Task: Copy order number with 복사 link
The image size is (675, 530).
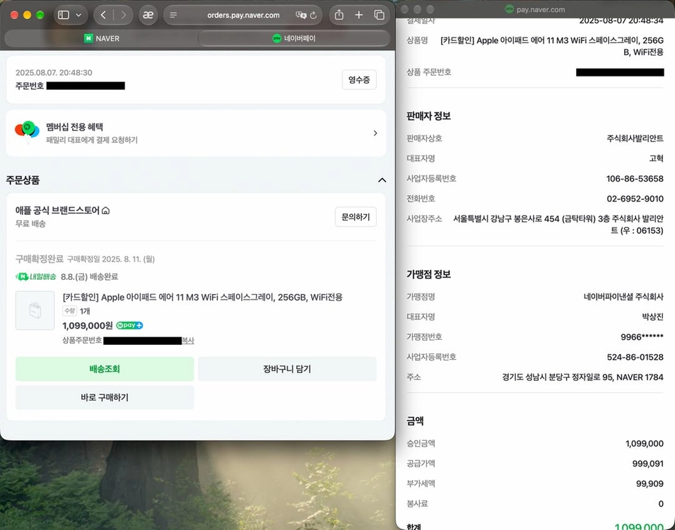Action: coord(188,341)
